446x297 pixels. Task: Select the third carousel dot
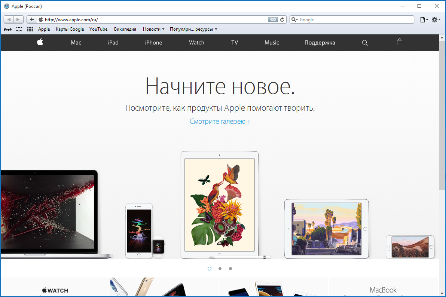[230, 269]
